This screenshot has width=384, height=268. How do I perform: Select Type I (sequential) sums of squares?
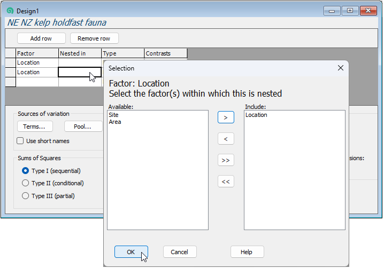coord(26,171)
